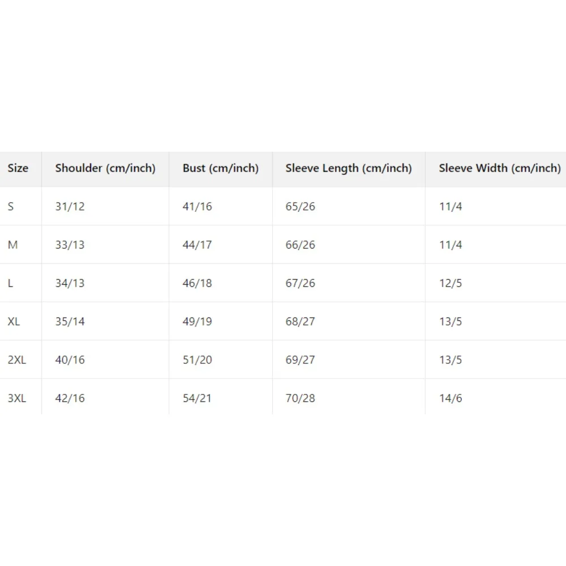Click the L size row label

[x=10, y=283]
